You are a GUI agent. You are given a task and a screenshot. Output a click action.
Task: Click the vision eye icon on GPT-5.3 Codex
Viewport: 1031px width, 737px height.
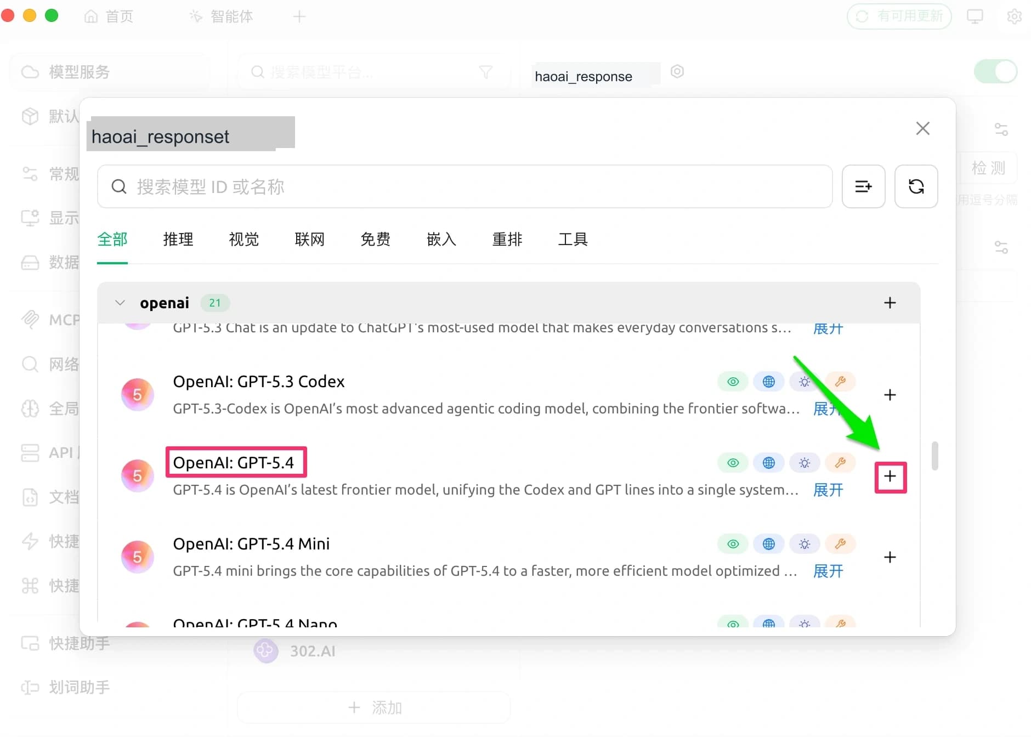733,382
